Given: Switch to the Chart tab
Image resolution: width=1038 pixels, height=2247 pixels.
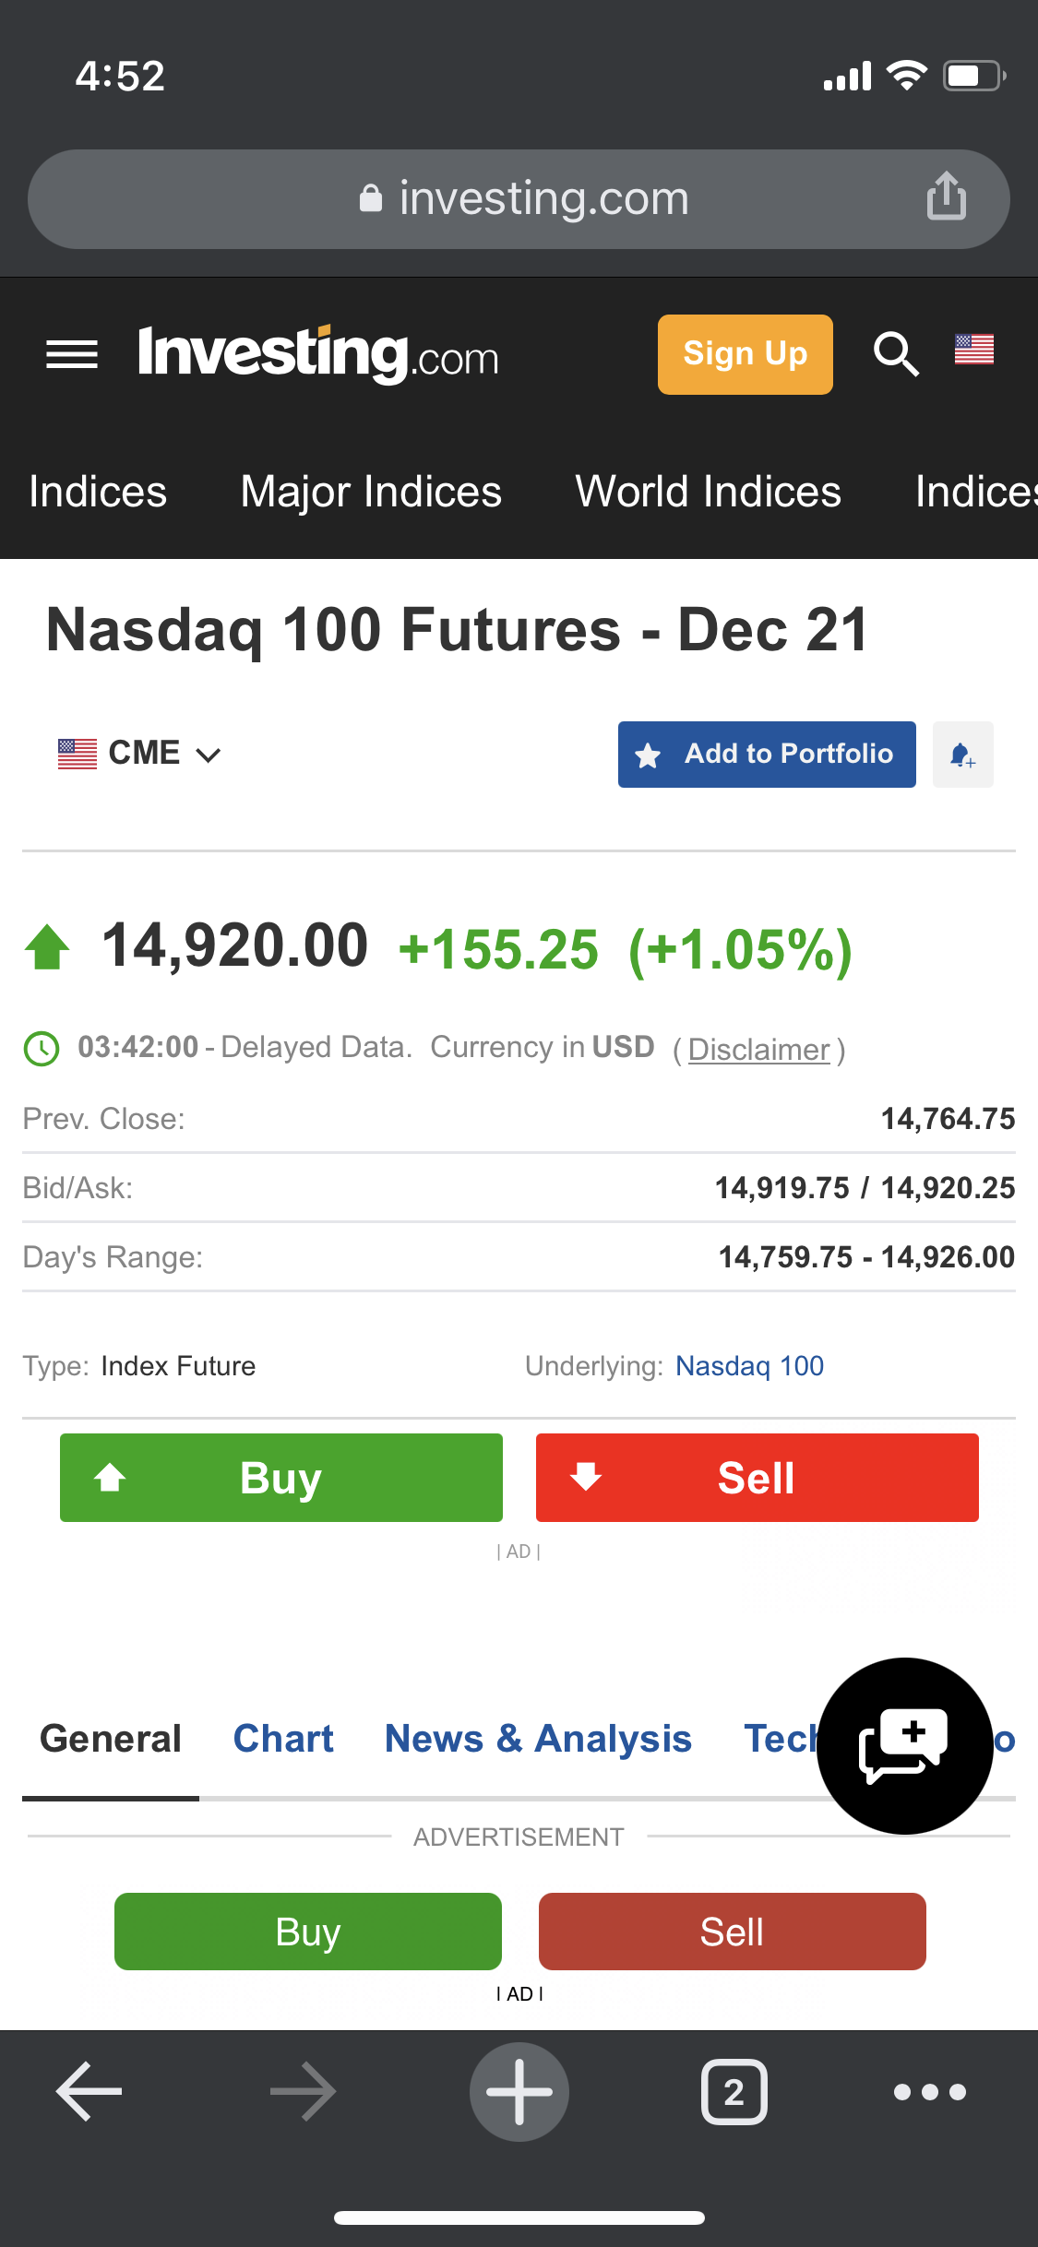Looking at the screenshot, I should 283,1739.
